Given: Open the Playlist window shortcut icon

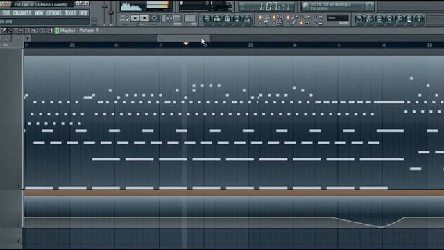Looking at the screenshot, I should pos(207,19).
